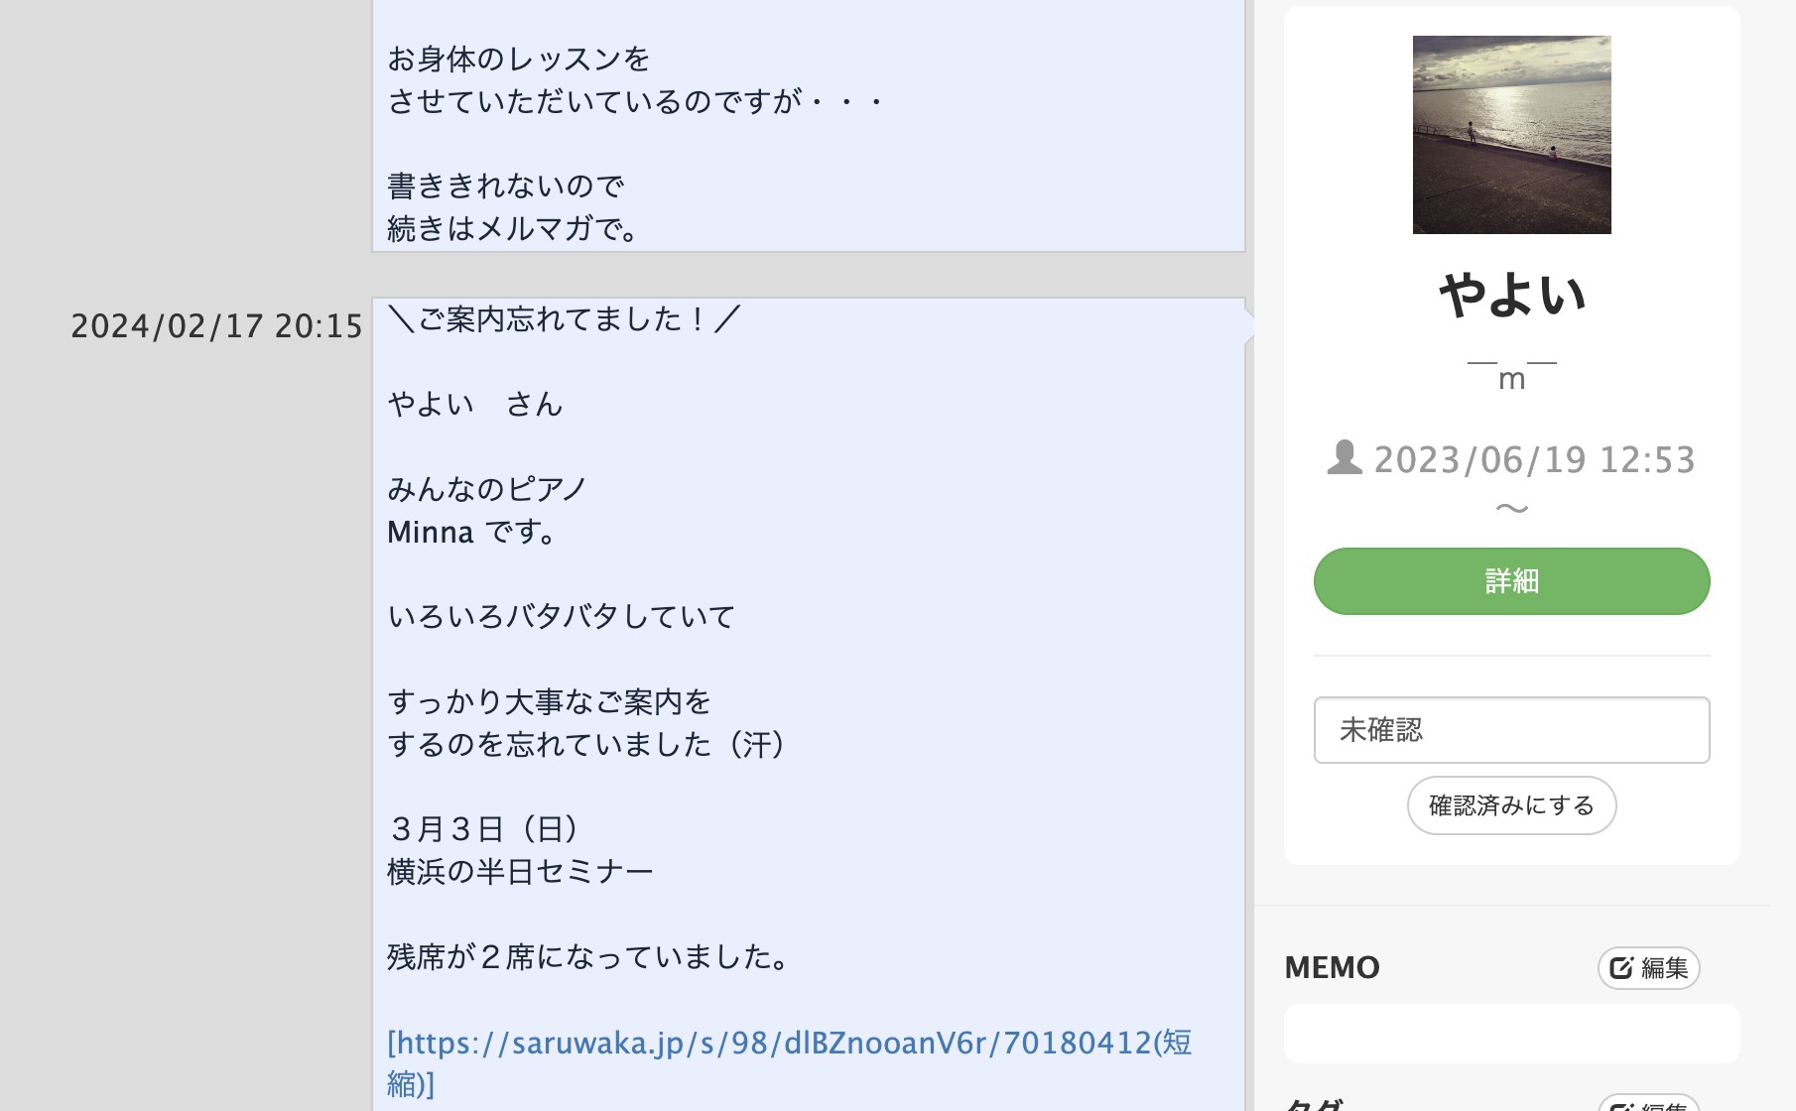Click the ＼ご案内忘れてました！／ message header

pyautogui.click(x=565, y=319)
